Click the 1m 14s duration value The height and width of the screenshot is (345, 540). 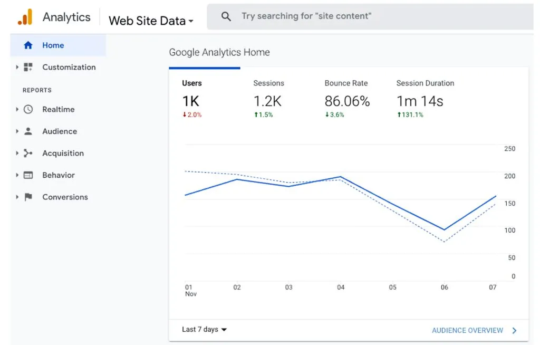[420, 101]
